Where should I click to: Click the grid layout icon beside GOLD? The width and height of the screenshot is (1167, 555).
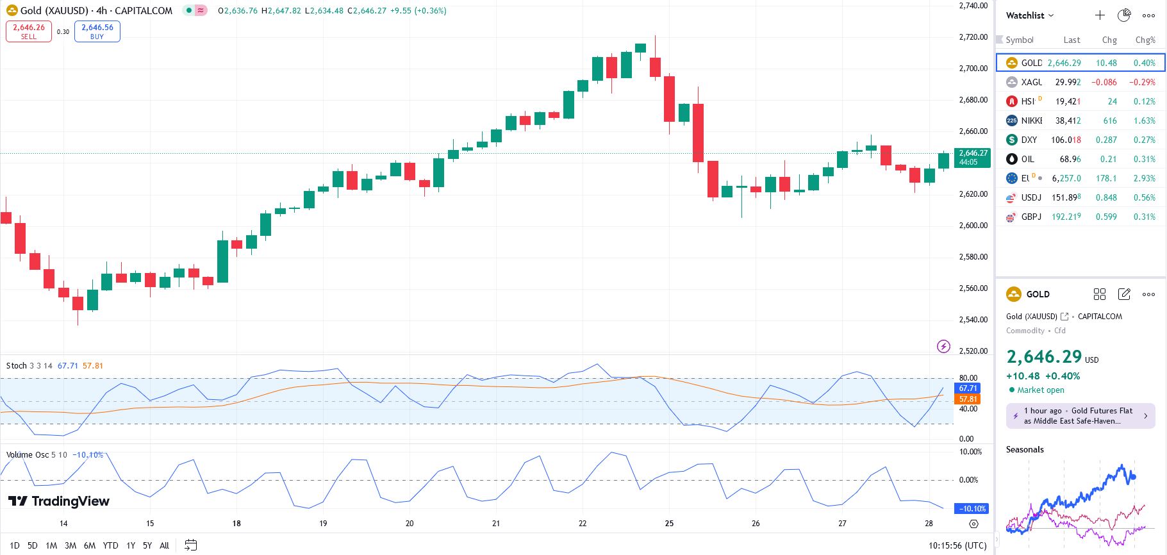pos(1100,294)
